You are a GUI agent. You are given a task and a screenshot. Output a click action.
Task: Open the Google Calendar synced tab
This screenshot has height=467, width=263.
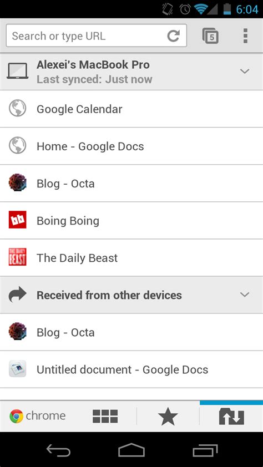[131, 109]
